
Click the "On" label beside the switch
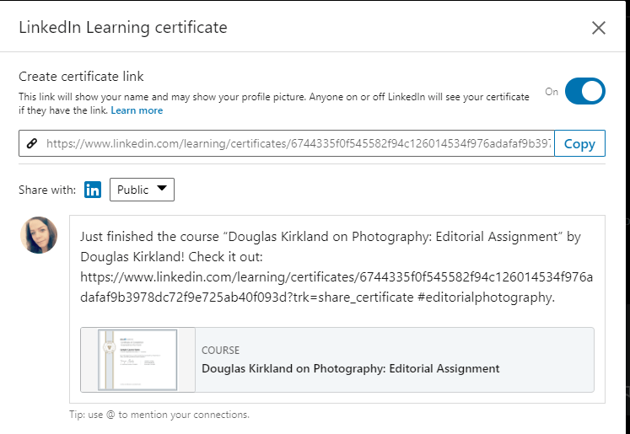pos(552,92)
